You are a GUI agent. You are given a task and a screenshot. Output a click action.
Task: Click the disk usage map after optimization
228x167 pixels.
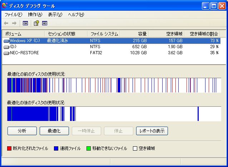(x=114, y=114)
